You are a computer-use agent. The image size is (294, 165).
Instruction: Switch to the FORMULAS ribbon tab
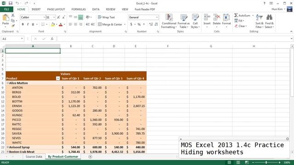(79, 9)
